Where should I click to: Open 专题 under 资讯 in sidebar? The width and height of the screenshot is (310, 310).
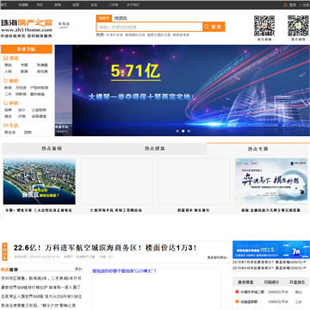(x=24, y=65)
